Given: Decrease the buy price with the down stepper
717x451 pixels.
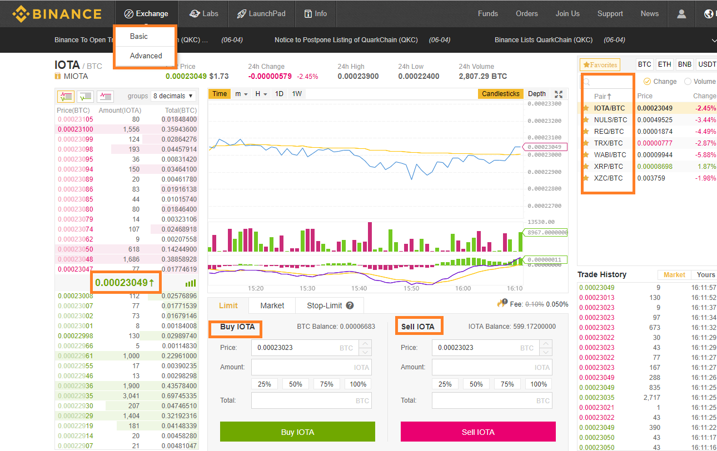Looking at the screenshot, I should [x=365, y=352].
